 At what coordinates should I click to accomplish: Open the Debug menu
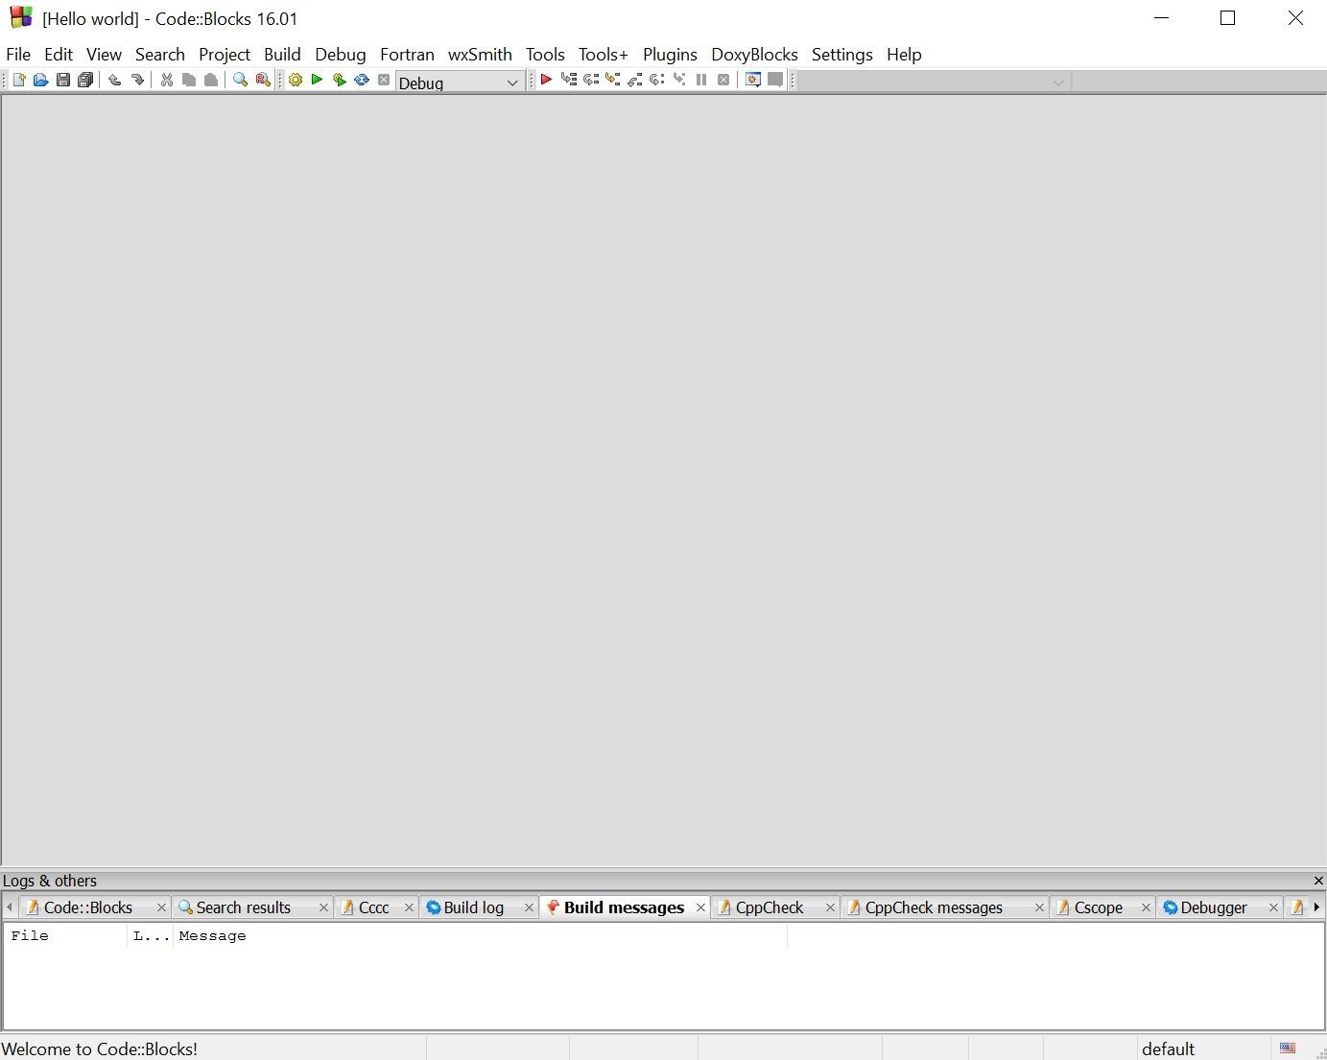[x=341, y=55]
